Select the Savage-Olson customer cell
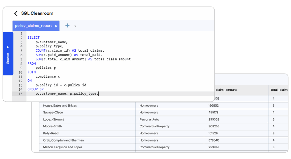Image resolution: width=291 pixels, height=159 pixels. (53, 113)
